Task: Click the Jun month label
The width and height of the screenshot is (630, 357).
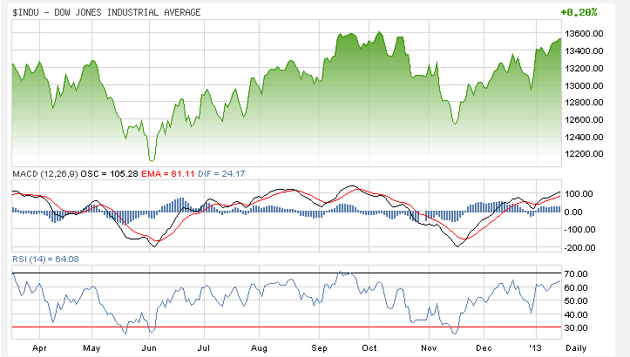Action: pyautogui.click(x=149, y=348)
